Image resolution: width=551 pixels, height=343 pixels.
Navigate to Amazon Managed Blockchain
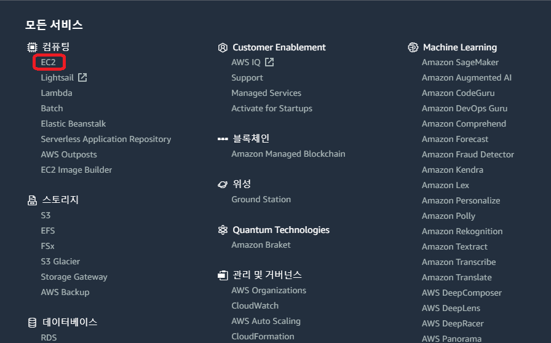point(288,154)
